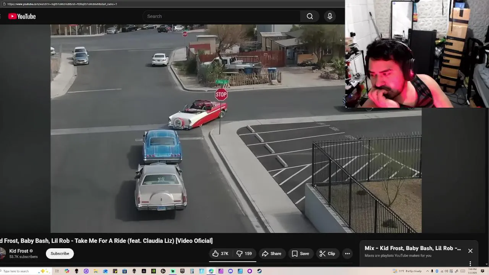Open Epic Games Launcher from taskbar

tap(182, 271)
